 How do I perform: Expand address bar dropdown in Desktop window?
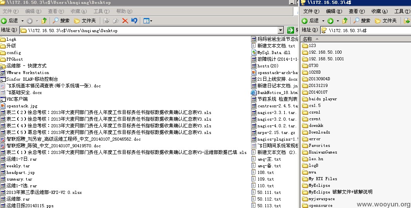[281, 31]
